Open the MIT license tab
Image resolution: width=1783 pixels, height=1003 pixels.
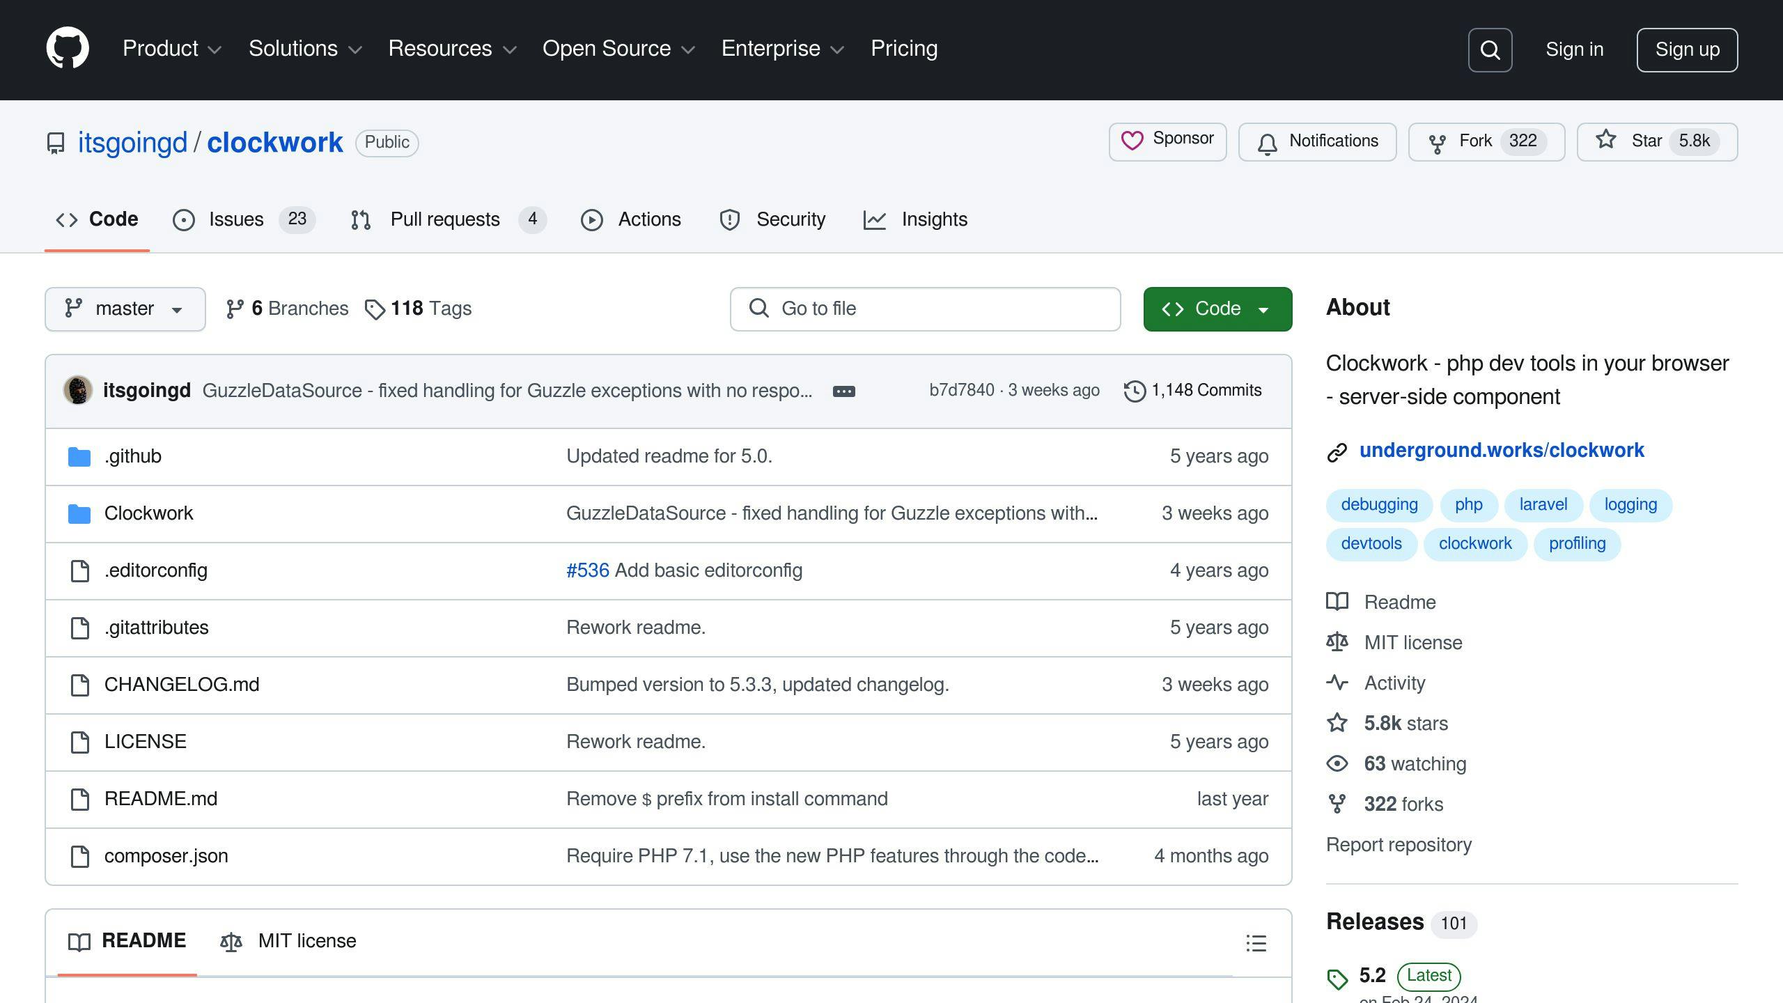click(x=288, y=941)
